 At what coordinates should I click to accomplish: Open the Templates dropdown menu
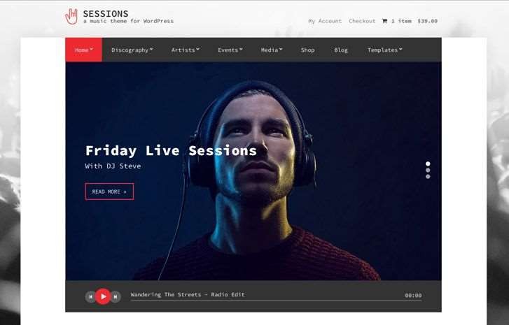pyautogui.click(x=384, y=50)
